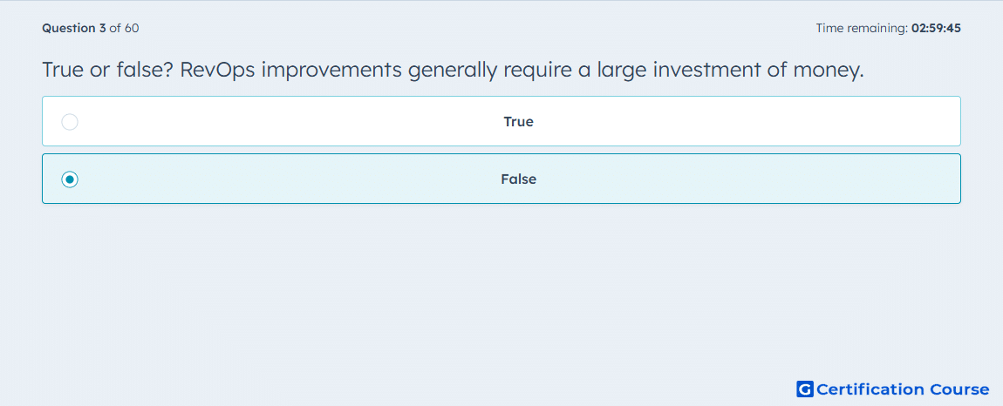
Task: Click the word "RevOps" in the question
Action: (x=217, y=70)
